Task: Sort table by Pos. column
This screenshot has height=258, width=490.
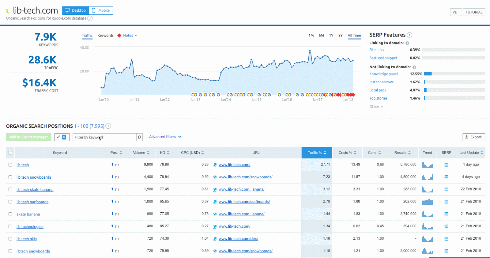Action: pyautogui.click(x=116, y=153)
